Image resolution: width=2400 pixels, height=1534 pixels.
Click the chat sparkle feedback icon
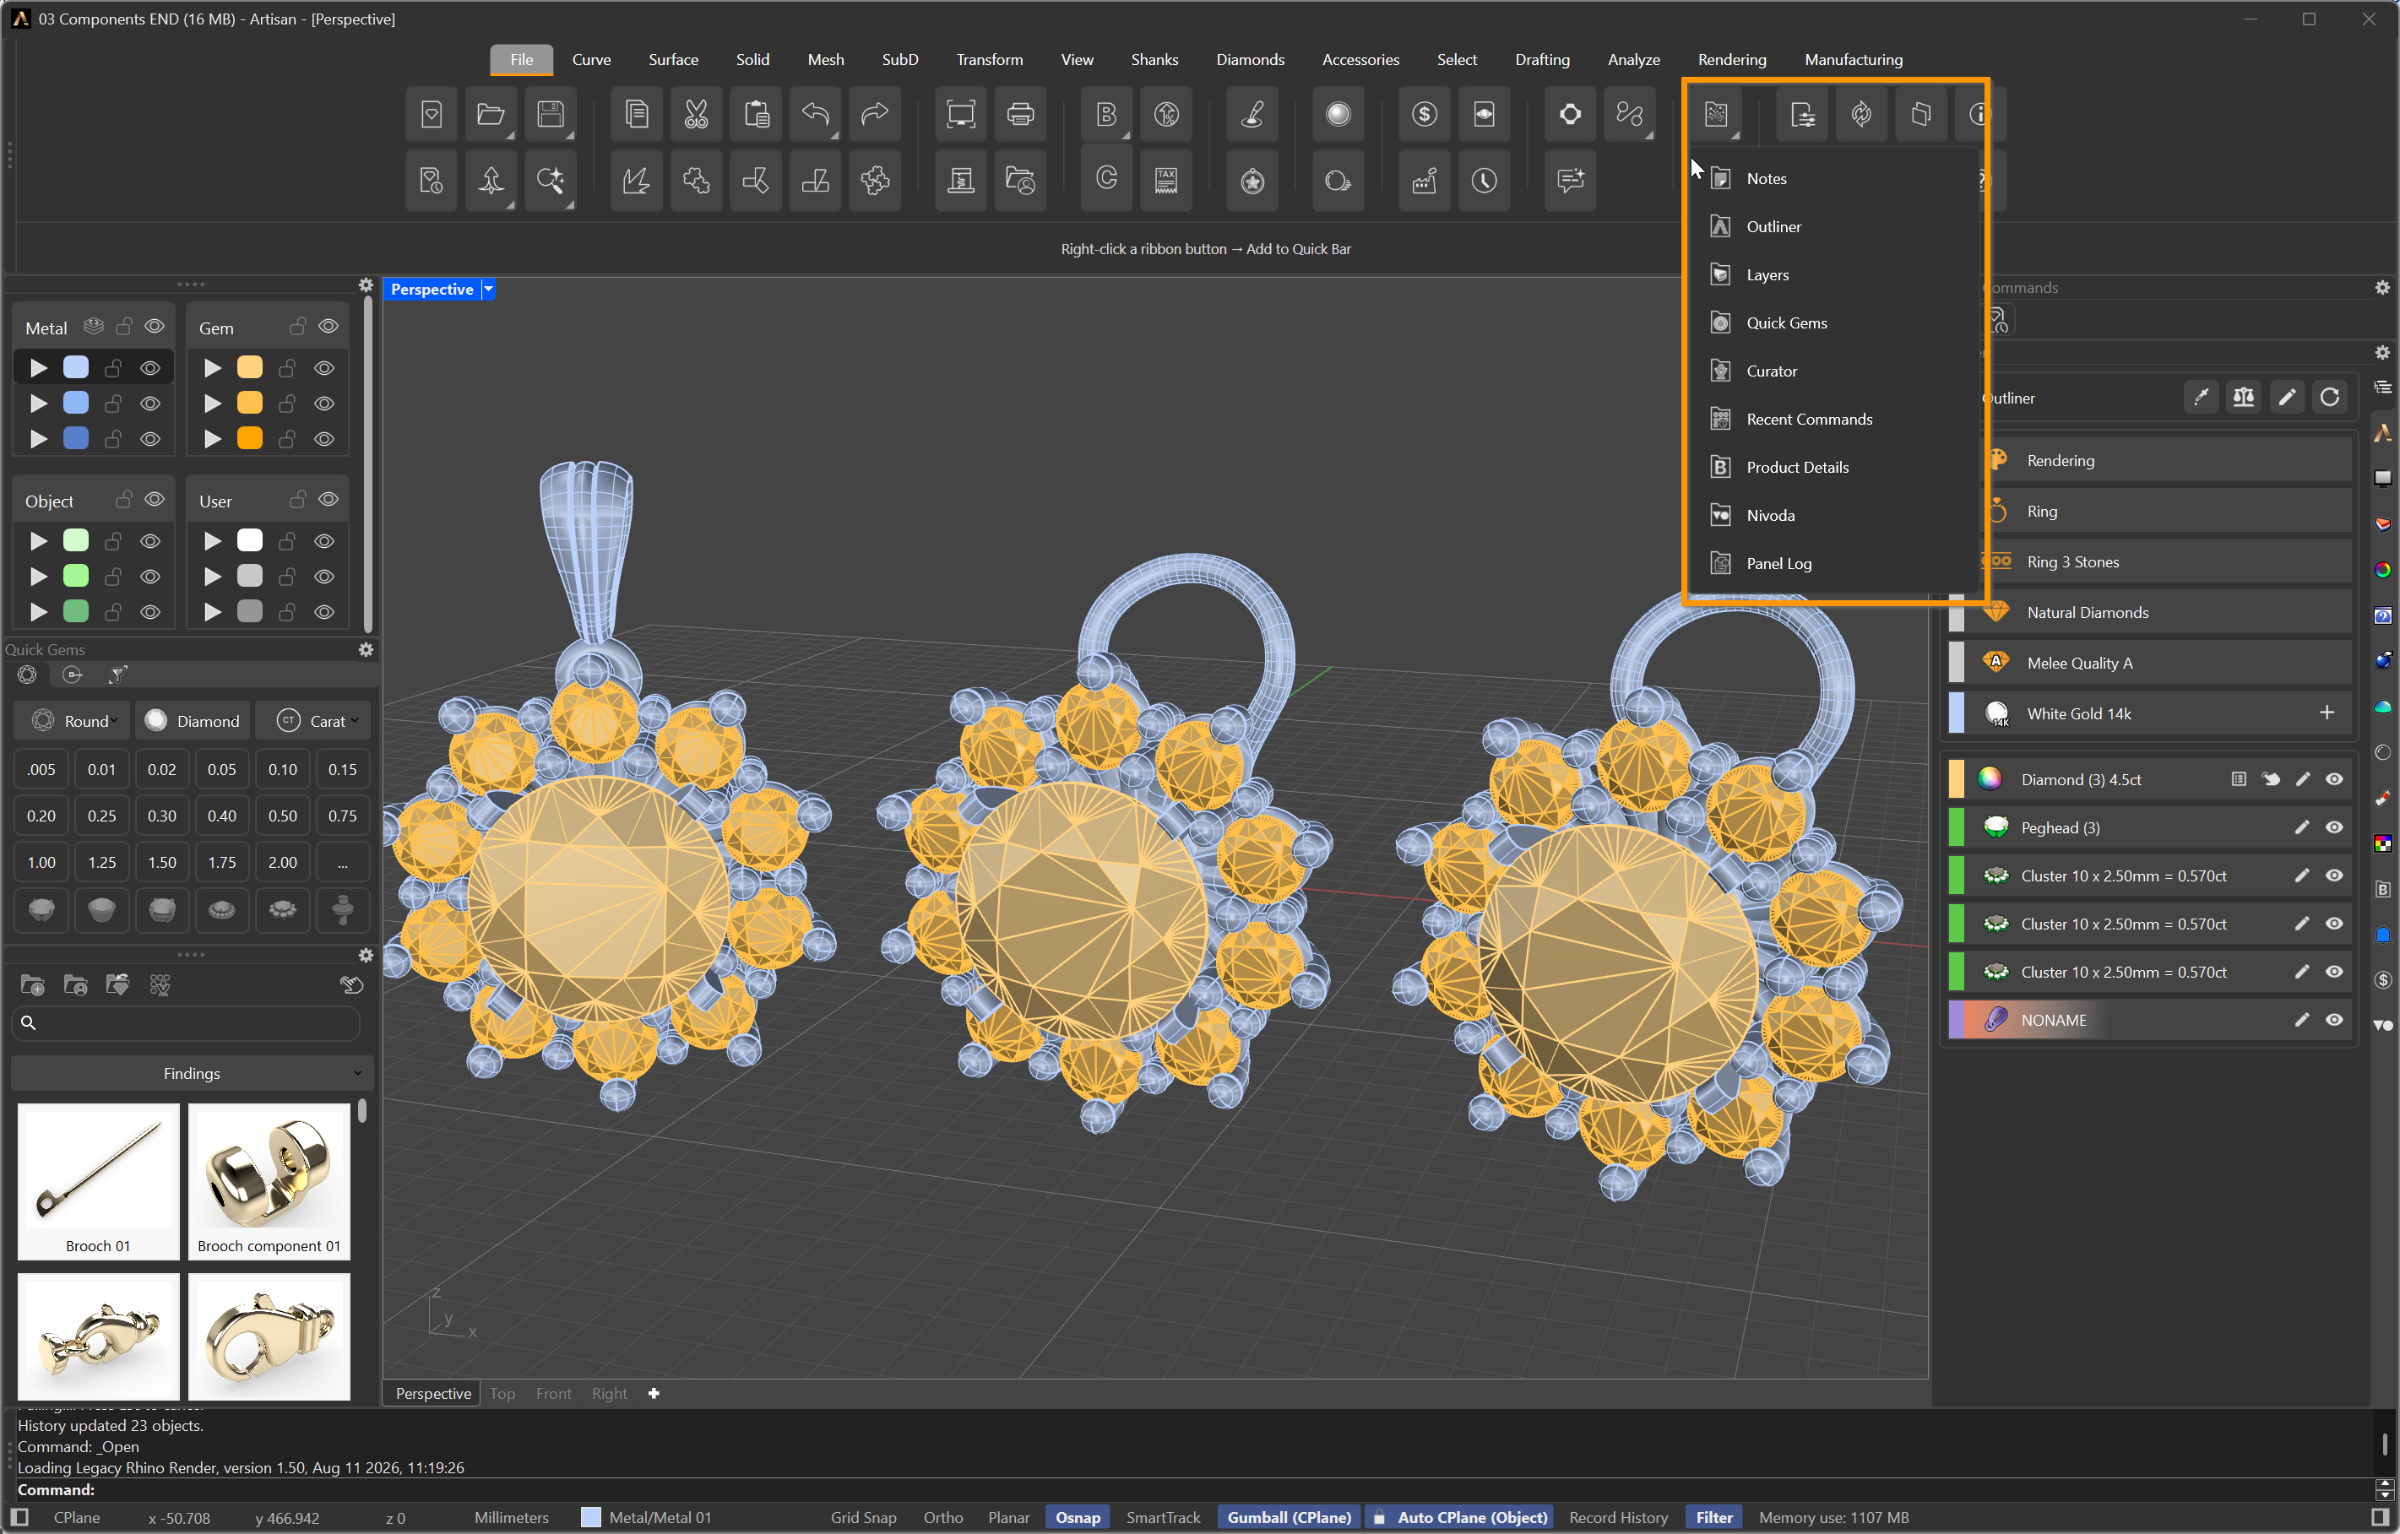1571,182
